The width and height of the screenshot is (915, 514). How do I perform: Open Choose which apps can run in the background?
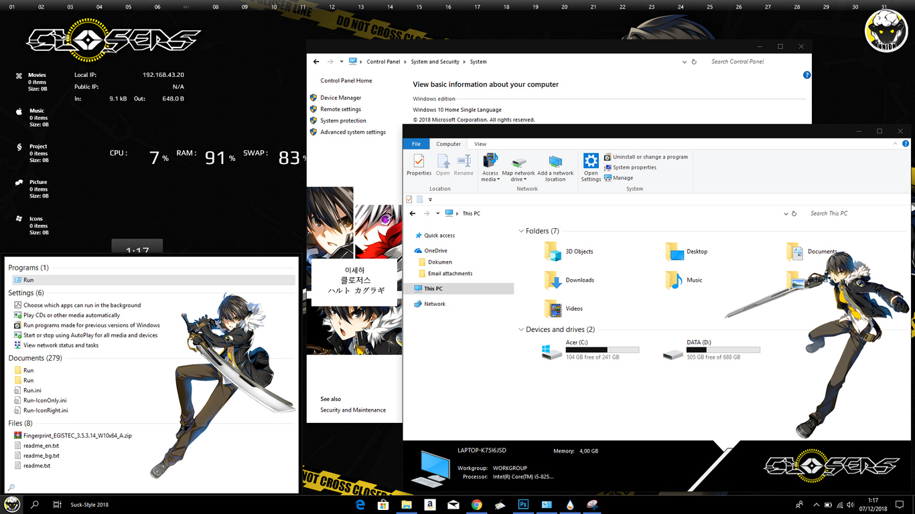coord(82,305)
